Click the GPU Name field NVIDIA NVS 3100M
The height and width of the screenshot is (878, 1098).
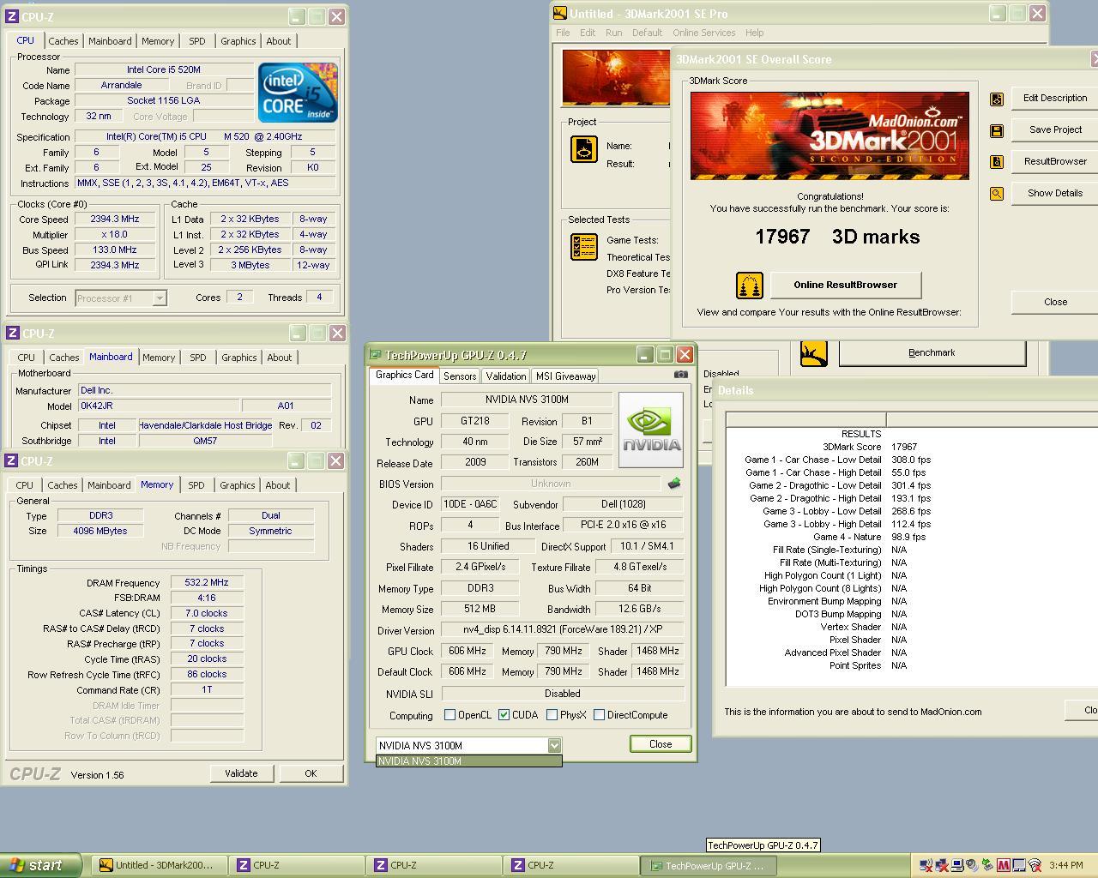[x=527, y=400]
